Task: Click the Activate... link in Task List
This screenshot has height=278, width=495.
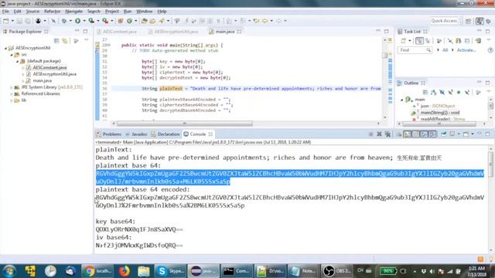Action: coord(466,50)
